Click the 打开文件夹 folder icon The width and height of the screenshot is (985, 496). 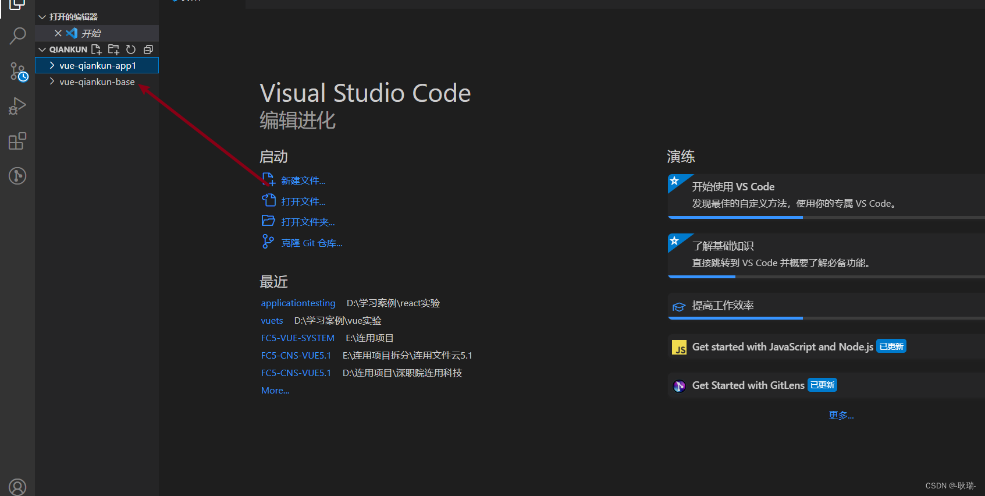click(268, 221)
